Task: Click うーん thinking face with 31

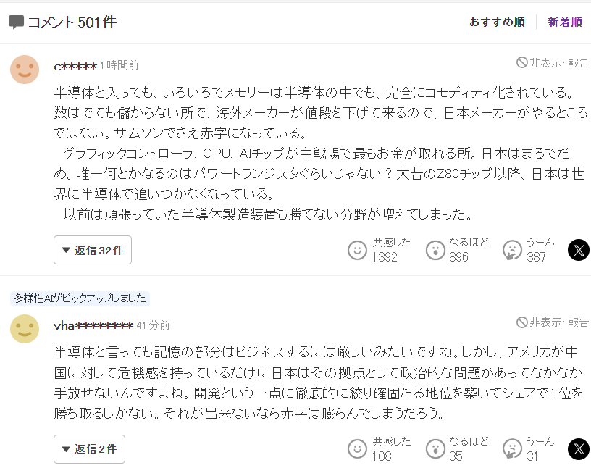Action: [x=512, y=449]
